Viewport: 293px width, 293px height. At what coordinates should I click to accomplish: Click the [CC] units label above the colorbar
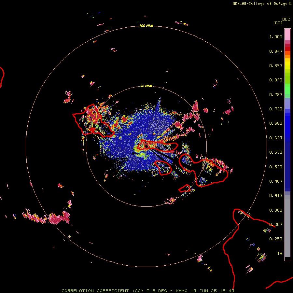tap(278, 22)
